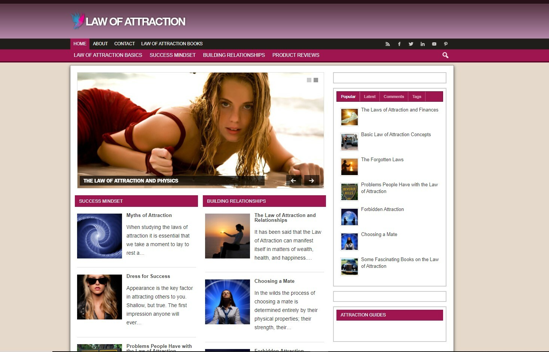549x352 pixels.
Task: Open The Laws of Attraction and Finances link
Action: click(400, 110)
